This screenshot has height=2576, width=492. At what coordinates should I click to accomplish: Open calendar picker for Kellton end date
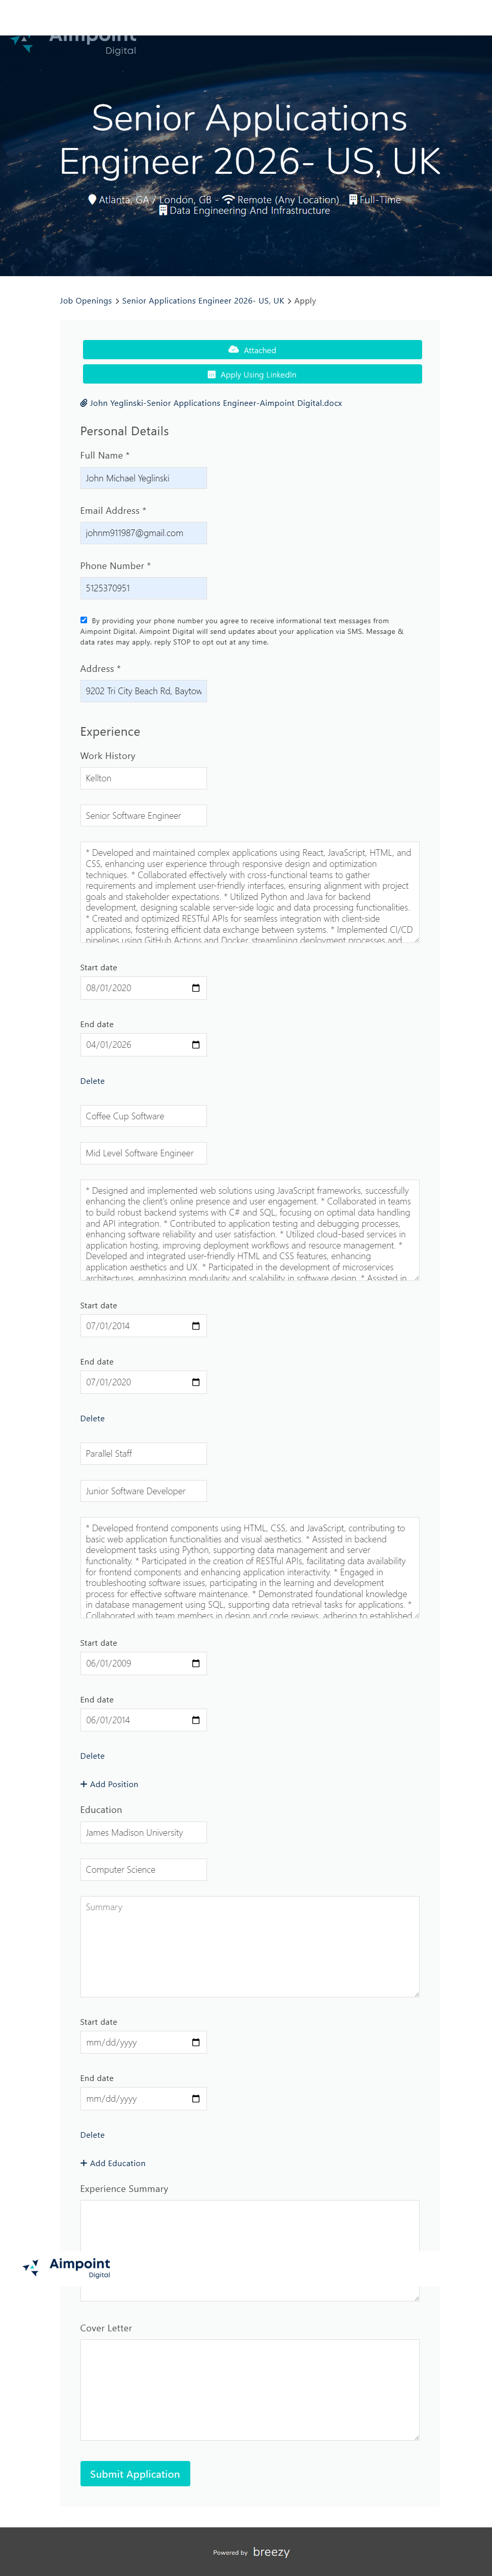click(195, 1045)
